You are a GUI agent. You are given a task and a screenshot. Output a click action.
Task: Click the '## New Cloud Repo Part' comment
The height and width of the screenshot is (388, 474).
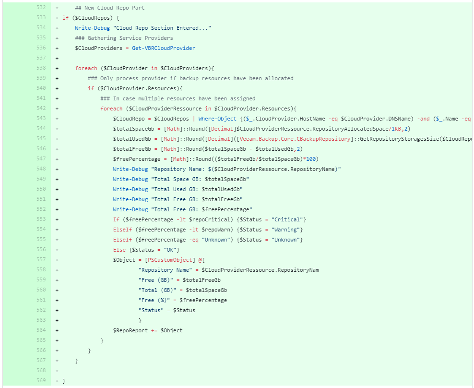coord(110,8)
